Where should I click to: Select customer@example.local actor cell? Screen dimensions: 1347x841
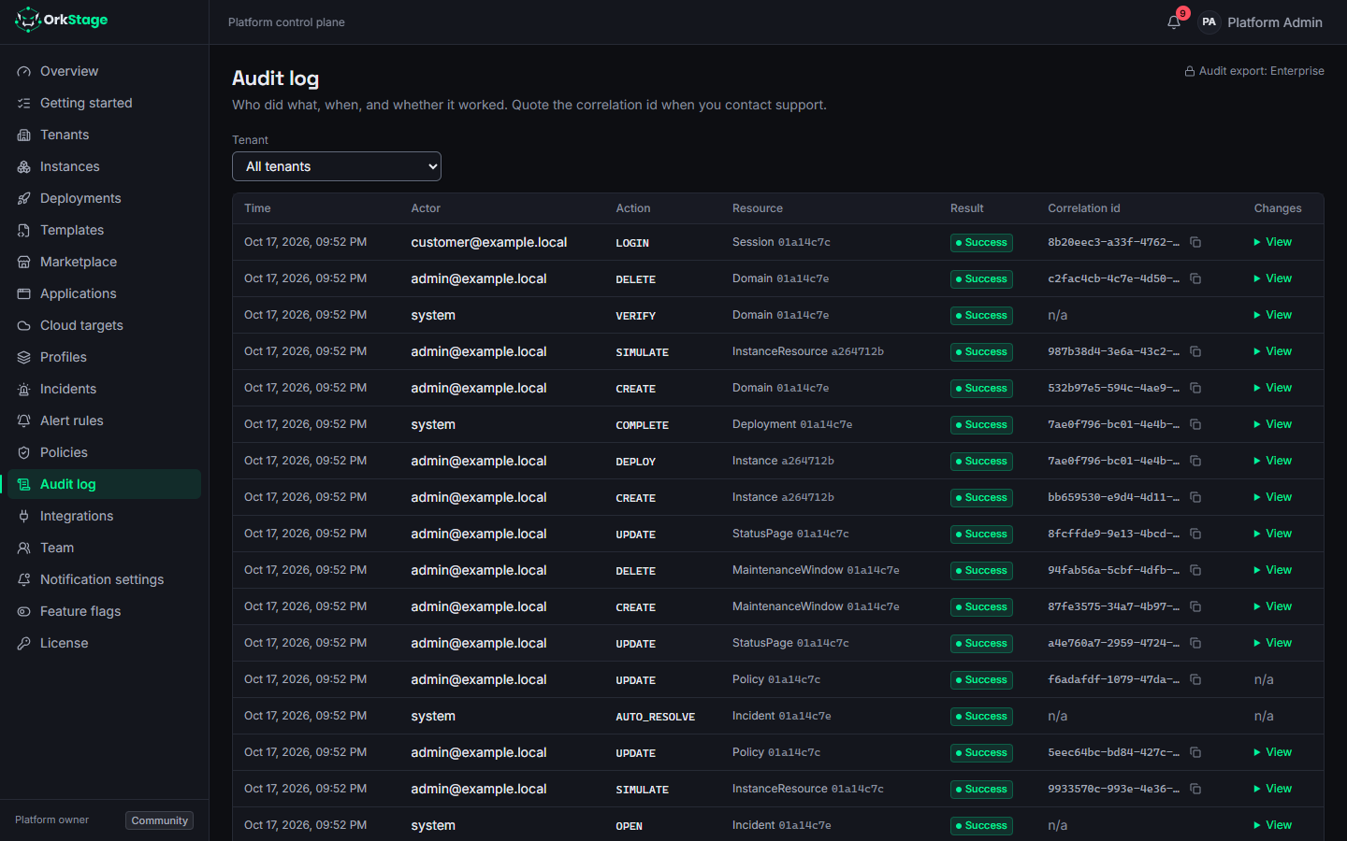click(489, 242)
